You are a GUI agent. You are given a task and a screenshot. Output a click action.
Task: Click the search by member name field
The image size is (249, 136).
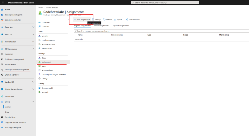pos(161,31)
